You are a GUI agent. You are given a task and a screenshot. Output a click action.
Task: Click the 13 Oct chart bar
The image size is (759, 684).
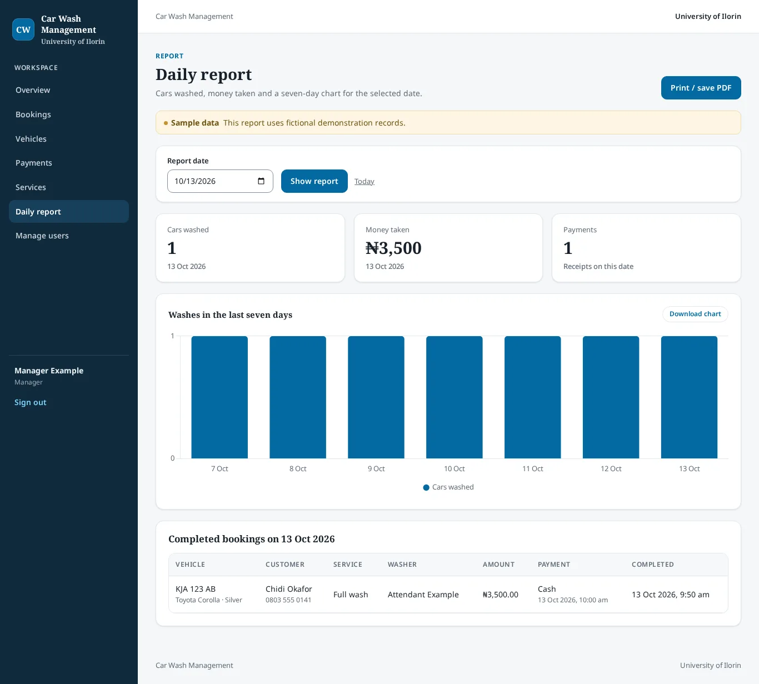tap(690, 397)
